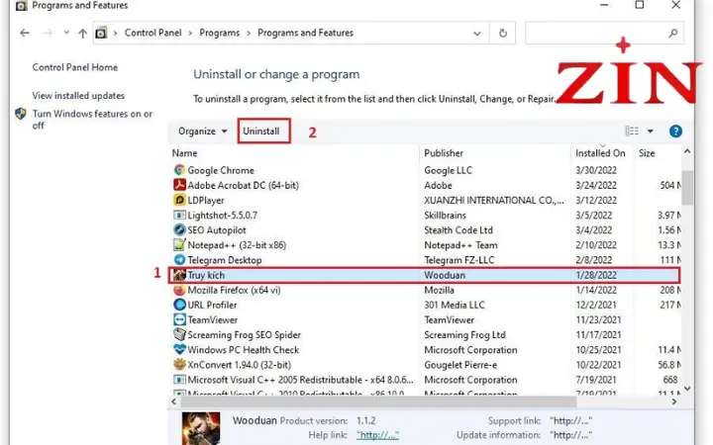Screen dimensions: 713x445
Task: Click the Programs and Features breadcrumb
Action: point(306,33)
